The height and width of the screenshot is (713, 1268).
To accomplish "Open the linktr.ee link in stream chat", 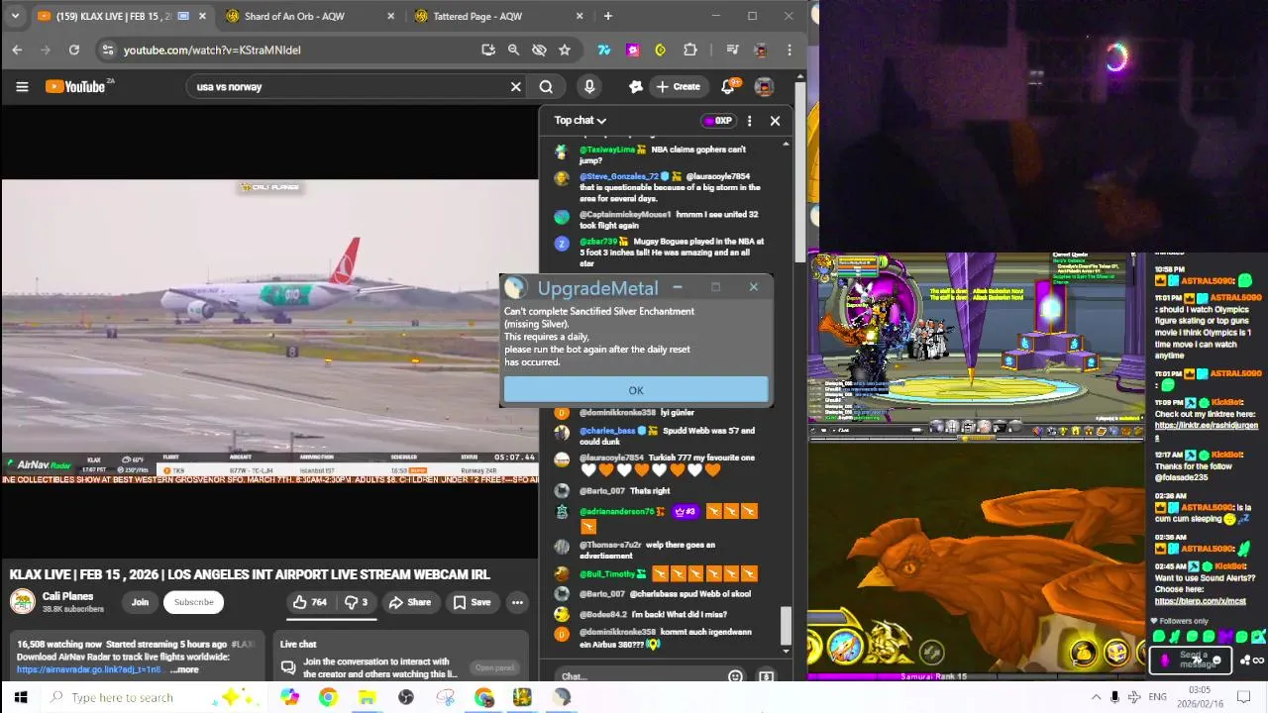I will (1206, 430).
